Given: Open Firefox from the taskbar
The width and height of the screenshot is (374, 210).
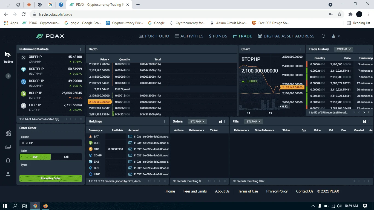Looking at the screenshot, I should (45, 206).
